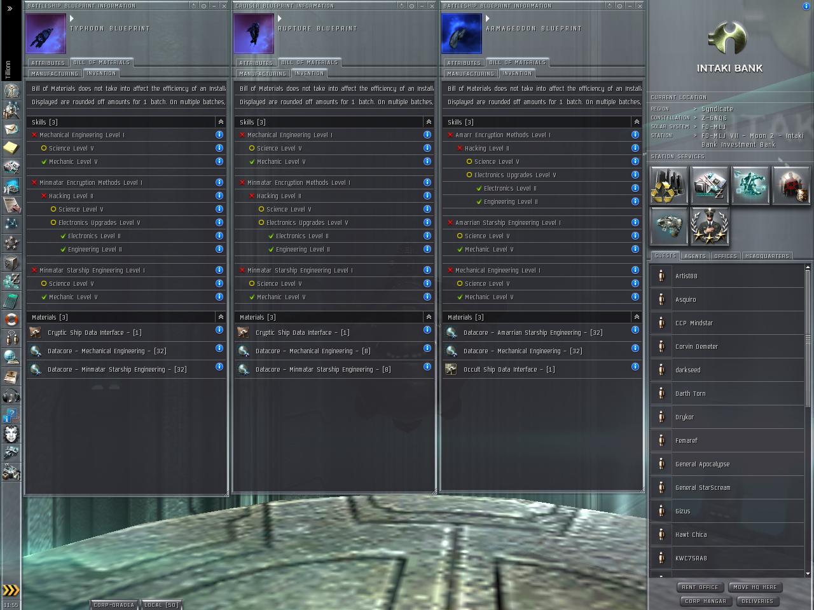Open the corporation stars icon in the sidebar
This screenshot has height=610, width=814.
click(x=11, y=243)
